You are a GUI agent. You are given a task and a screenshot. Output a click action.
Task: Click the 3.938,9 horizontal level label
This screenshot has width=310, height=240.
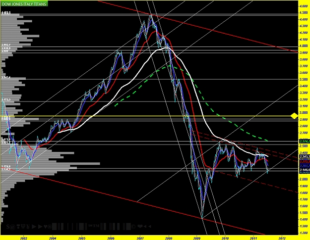(6, 48)
